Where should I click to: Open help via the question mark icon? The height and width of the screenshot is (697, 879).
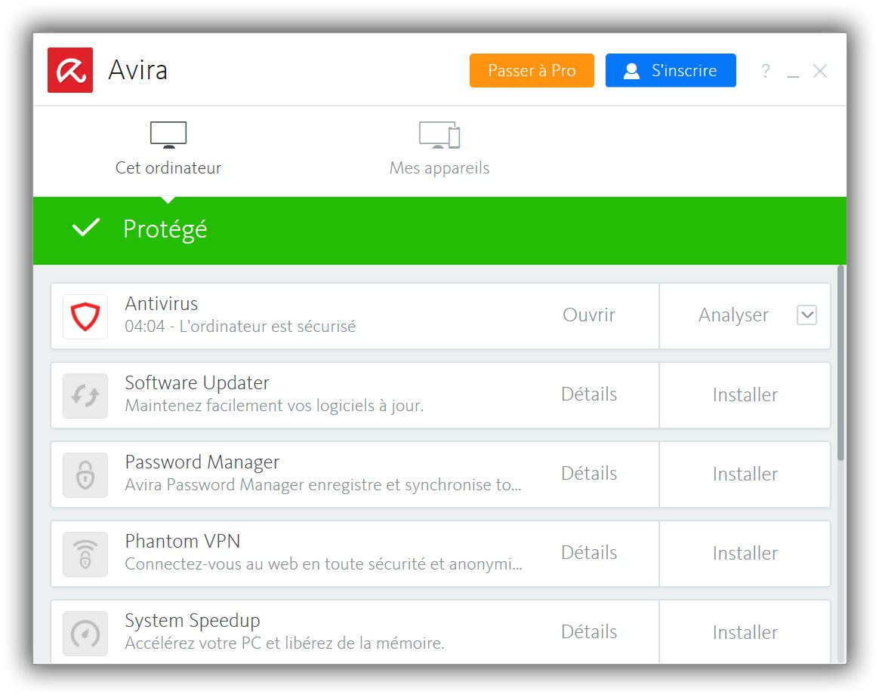(765, 71)
